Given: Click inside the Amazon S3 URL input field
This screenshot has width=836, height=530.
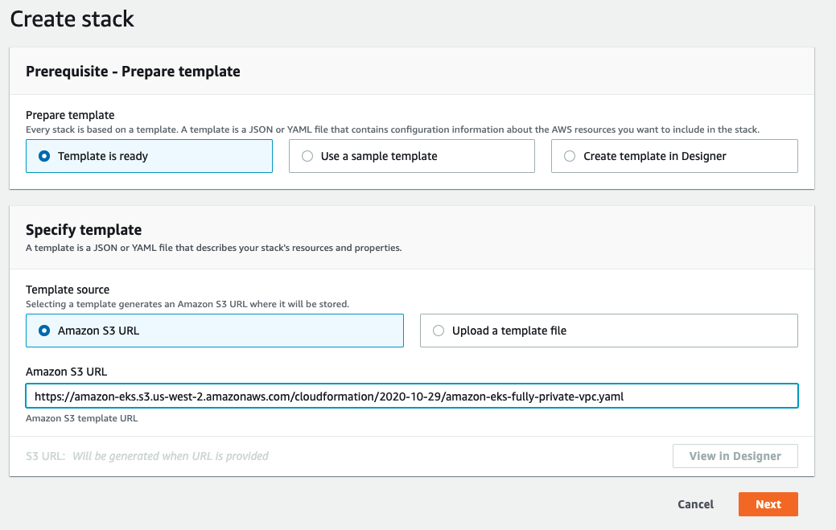Looking at the screenshot, I should pyautogui.click(x=412, y=396).
